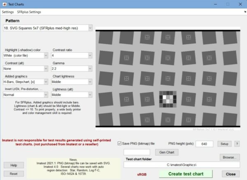Image resolution: width=247 pixels, height=180 pixels.
Task: Click the Create test chart button
Action: [185, 174]
